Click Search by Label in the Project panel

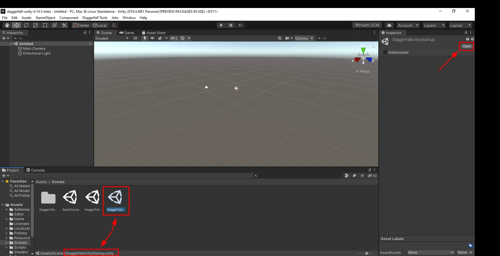(x=354, y=176)
